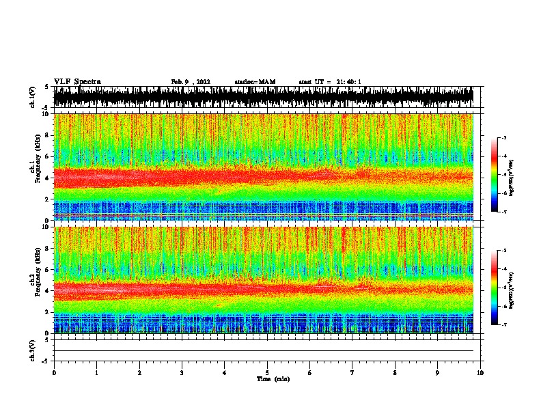Click the ch.1 spectrogram "2" kHz tick label
Image resolution: width=541 pixels, height=418 pixels.
point(48,199)
